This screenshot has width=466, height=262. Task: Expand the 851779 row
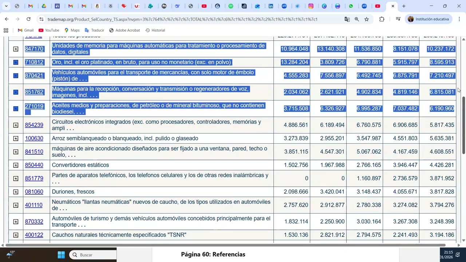coord(16,178)
